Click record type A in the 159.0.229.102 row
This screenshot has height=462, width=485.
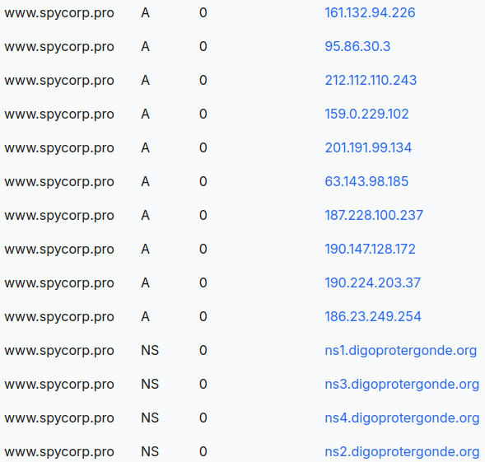click(x=146, y=114)
